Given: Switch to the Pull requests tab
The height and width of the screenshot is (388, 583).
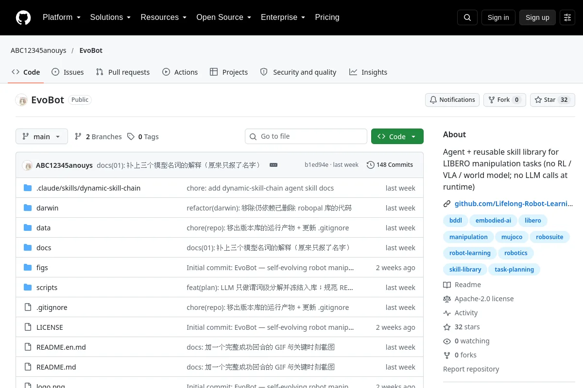Looking at the screenshot, I should (x=123, y=72).
